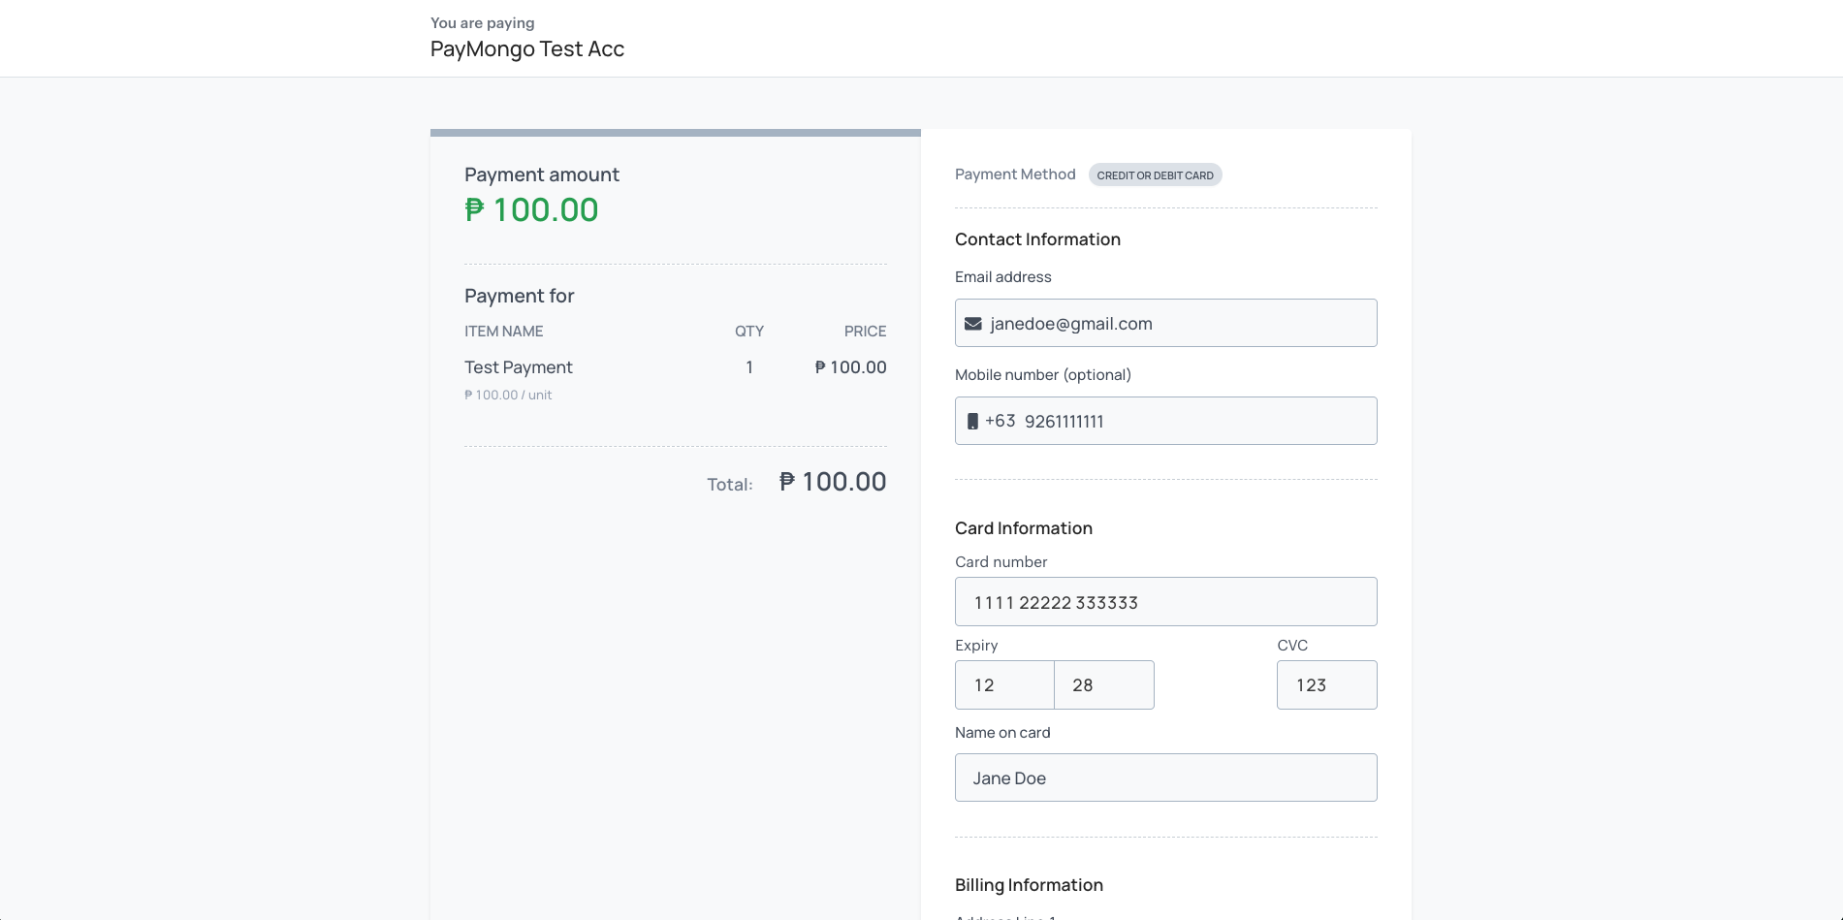Click the card number field
The width and height of the screenshot is (1843, 920).
point(1165,602)
